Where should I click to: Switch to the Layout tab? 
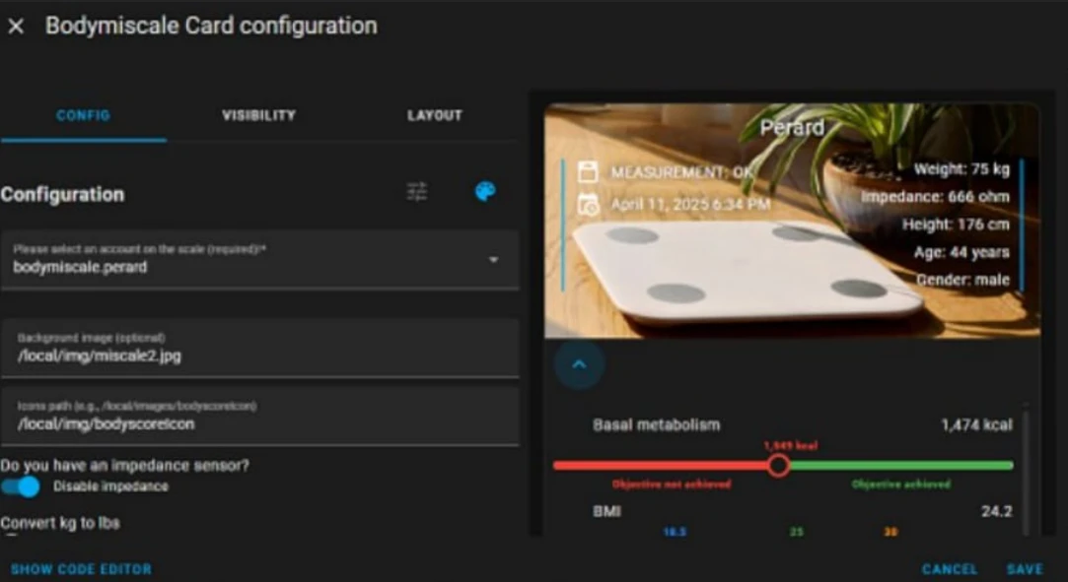click(435, 115)
